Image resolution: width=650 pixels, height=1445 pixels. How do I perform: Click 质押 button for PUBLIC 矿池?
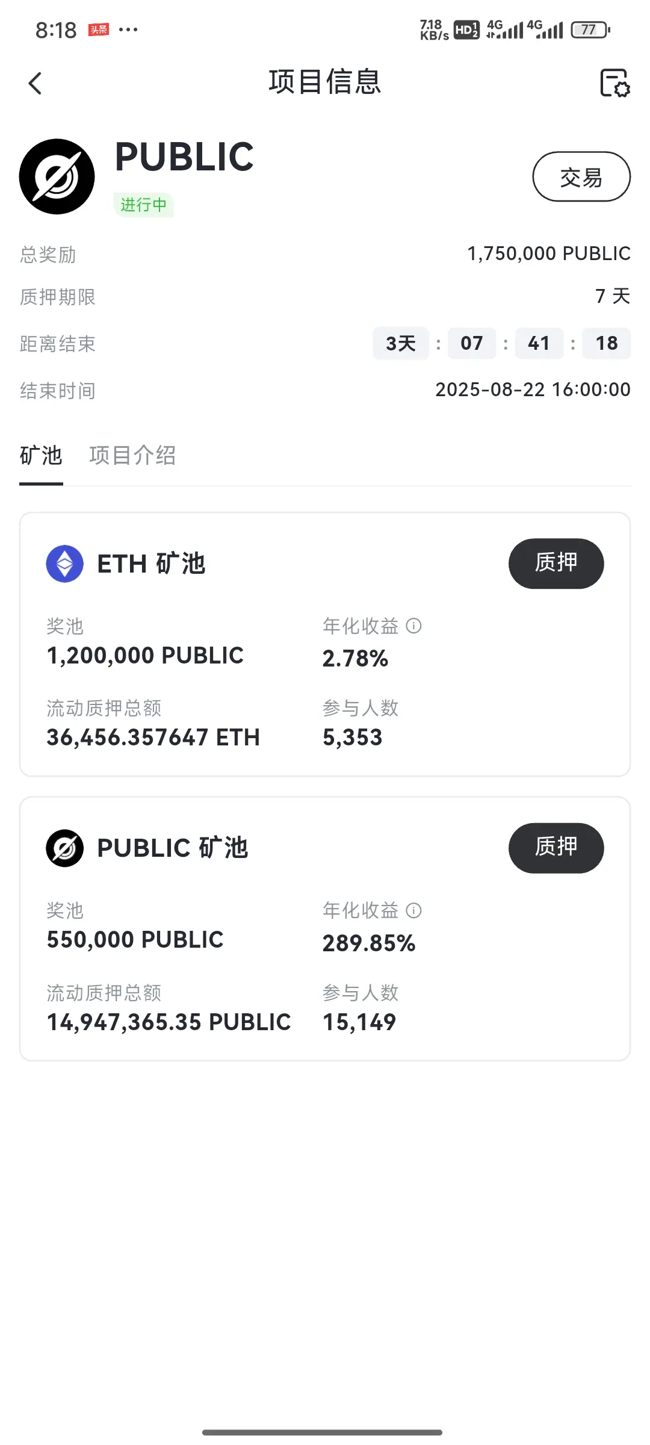click(x=556, y=848)
